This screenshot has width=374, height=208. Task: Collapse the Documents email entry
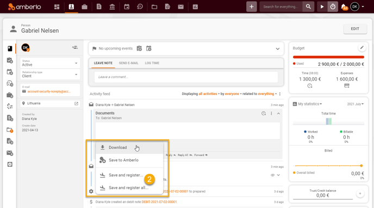(278, 114)
